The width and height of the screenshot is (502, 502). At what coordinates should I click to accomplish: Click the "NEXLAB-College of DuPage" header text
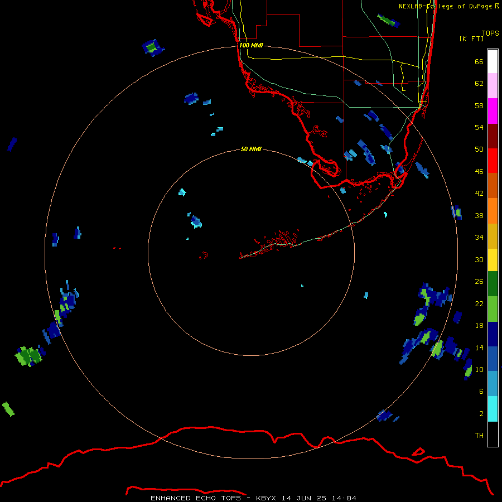[x=445, y=6]
